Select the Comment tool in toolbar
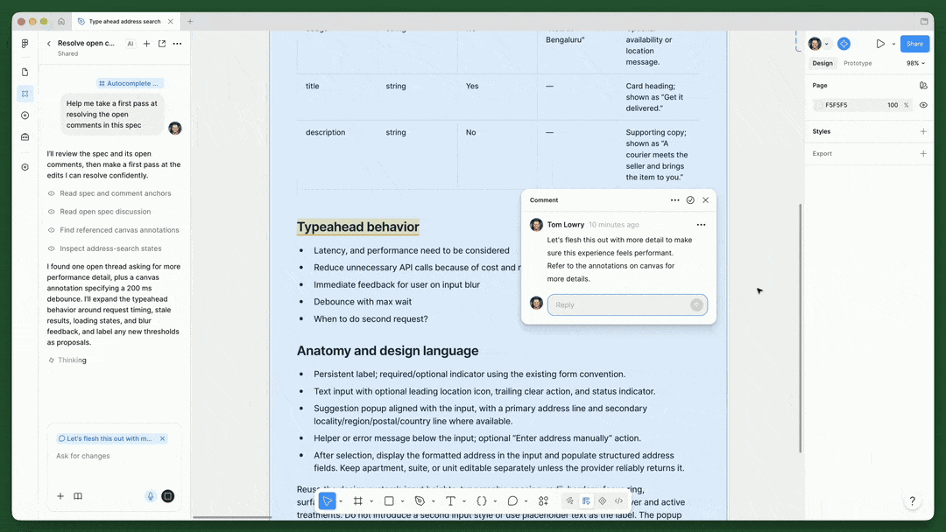Viewport: 946px width, 532px height. pos(512,500)
